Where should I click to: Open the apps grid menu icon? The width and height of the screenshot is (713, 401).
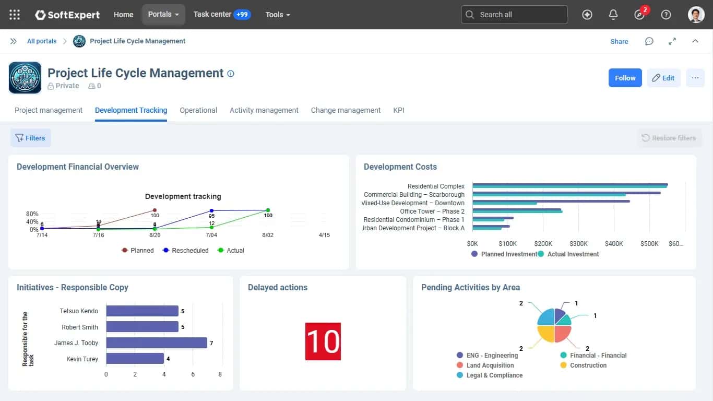[x=15, y=15]
